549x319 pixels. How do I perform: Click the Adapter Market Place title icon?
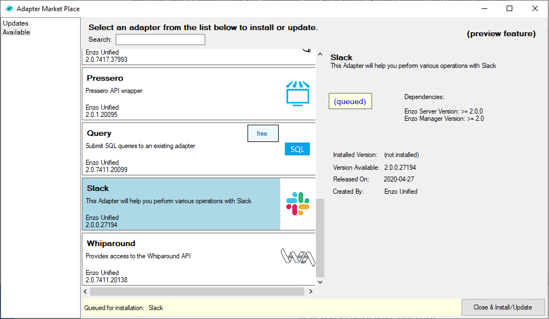click(x=9, y=9)
